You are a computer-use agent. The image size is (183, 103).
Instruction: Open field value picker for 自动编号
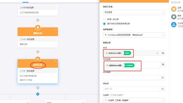(x=163, y=78)
